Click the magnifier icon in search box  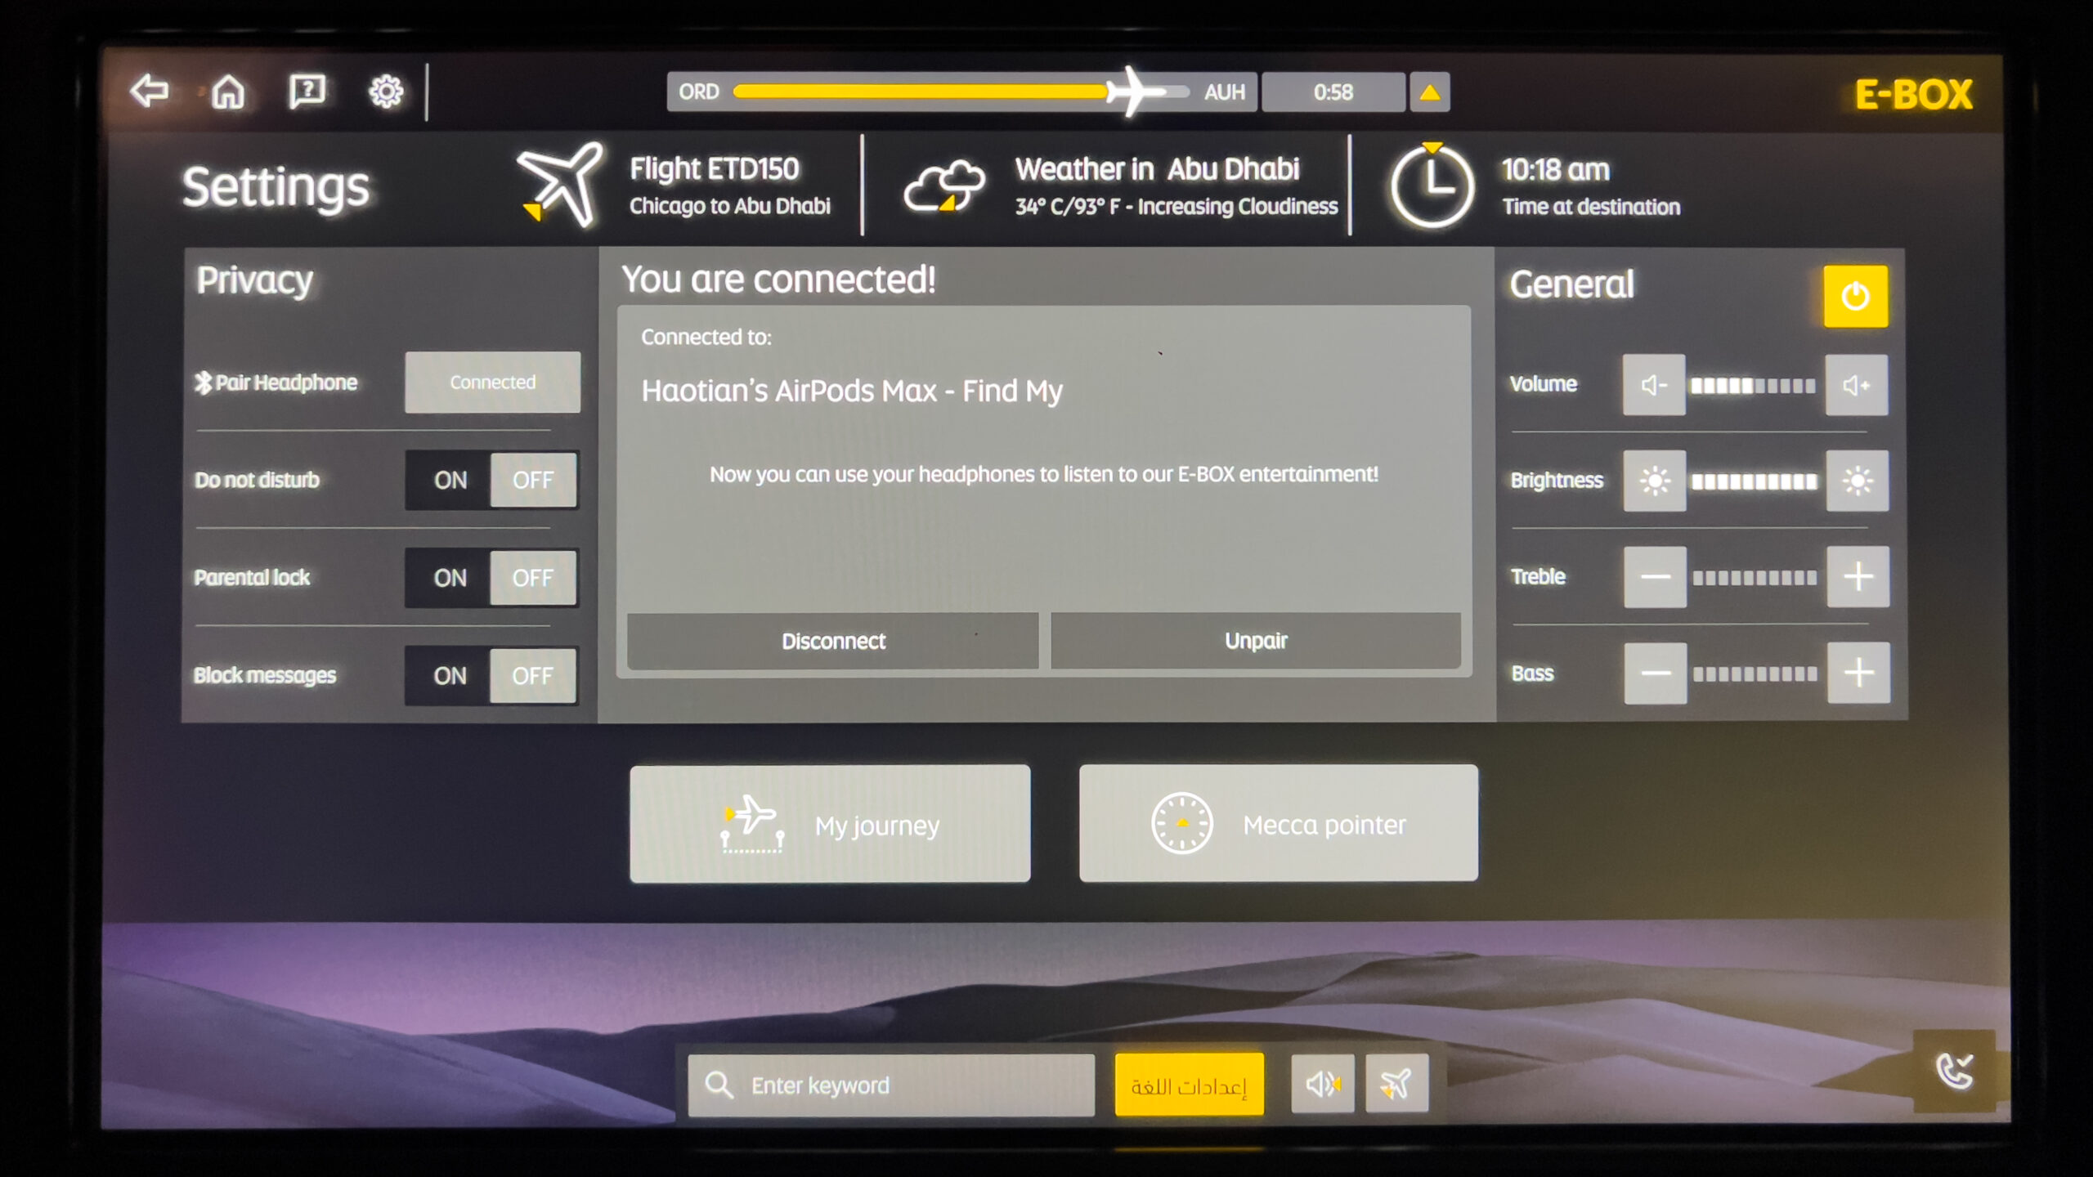[x=719, y=1085]
